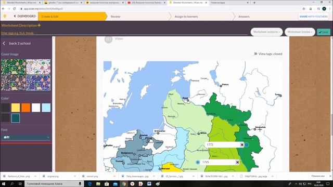Click the Worksheet Description heading
Image resolution: width=333 pixels, height=187 pixels.
coord(19,25)
